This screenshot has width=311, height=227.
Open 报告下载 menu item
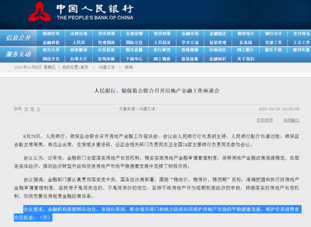point(273,50)
